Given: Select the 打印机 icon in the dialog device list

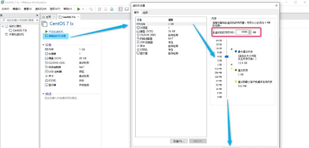Looking at the screenshot, I should pos(138,50).
